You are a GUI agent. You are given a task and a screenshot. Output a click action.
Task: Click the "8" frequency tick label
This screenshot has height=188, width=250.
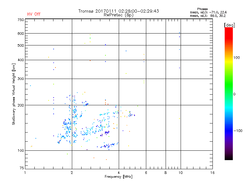[x=166, y=173]
